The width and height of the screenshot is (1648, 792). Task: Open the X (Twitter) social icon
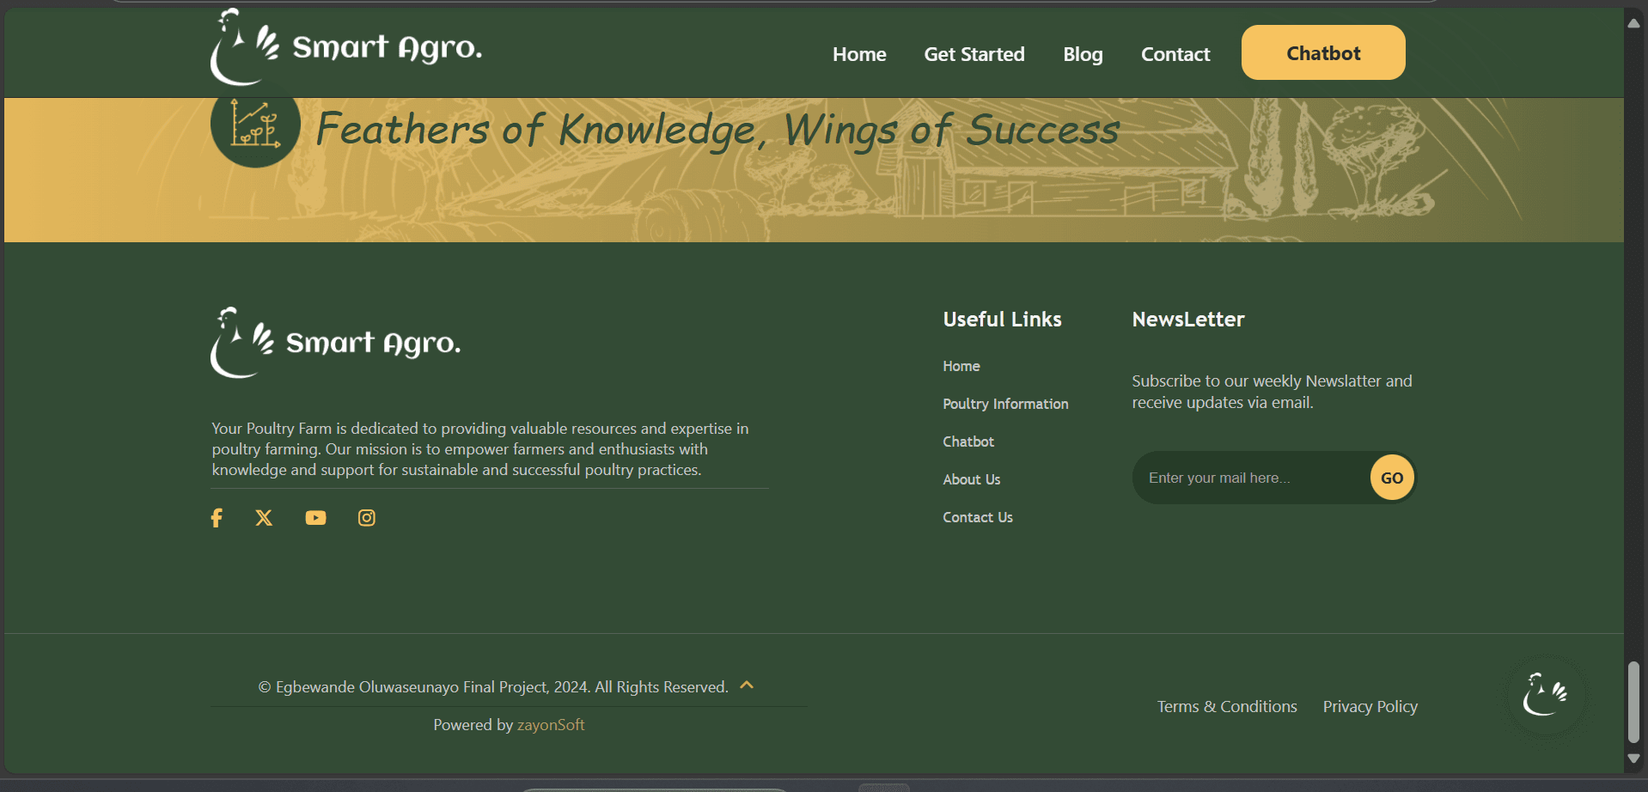(x=264, y=518)
